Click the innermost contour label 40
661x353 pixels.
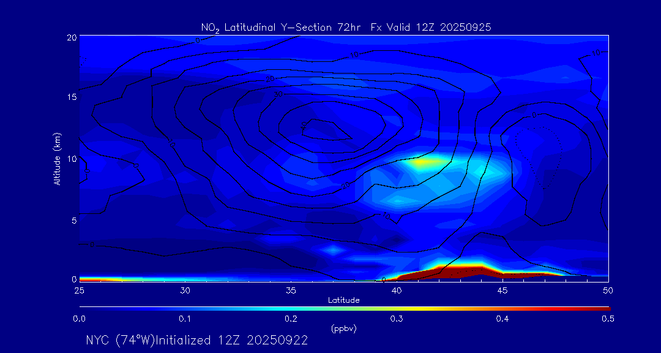click(x=304, y=126)
